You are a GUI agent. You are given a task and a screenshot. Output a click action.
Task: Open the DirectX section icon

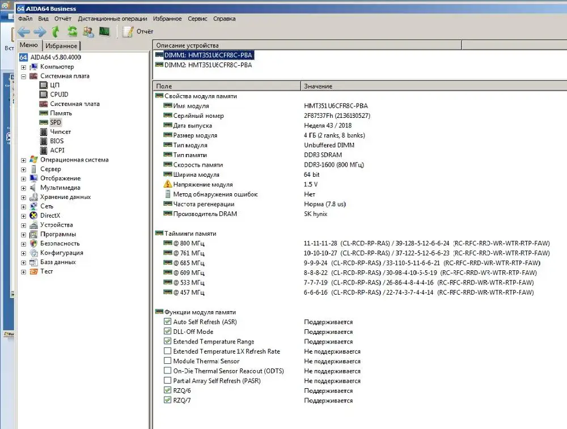[33, 215]
